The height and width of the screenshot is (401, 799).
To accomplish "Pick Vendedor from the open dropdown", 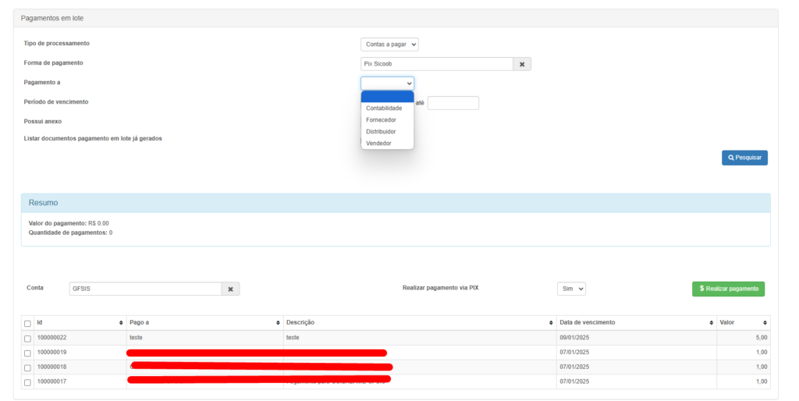I will 378,143.
